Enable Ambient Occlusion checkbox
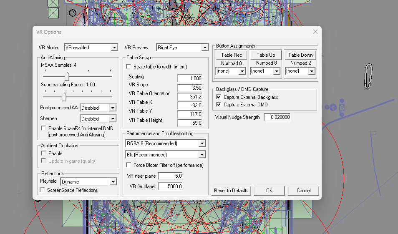The width and height of the screenshot is (398, 234). click(x=43, y=153)
